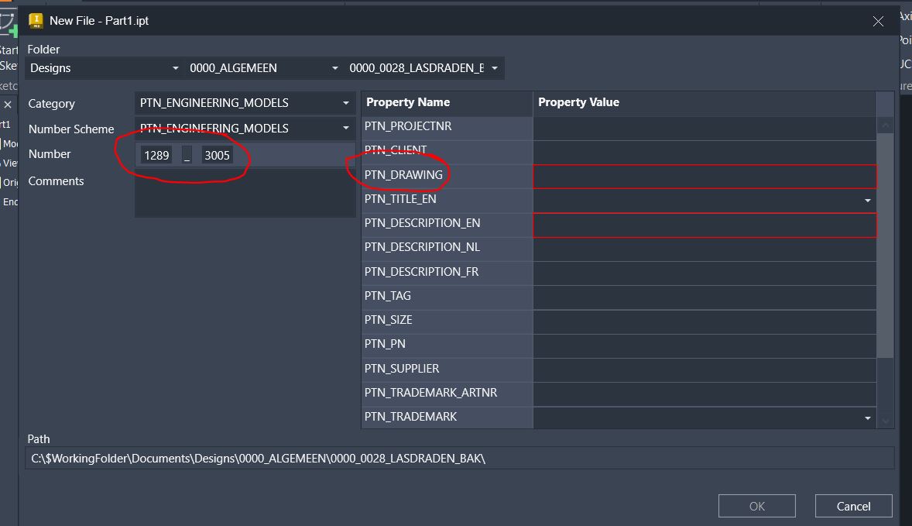Click the OK button
Screen dimensions: 912x526
coord(756,506)
